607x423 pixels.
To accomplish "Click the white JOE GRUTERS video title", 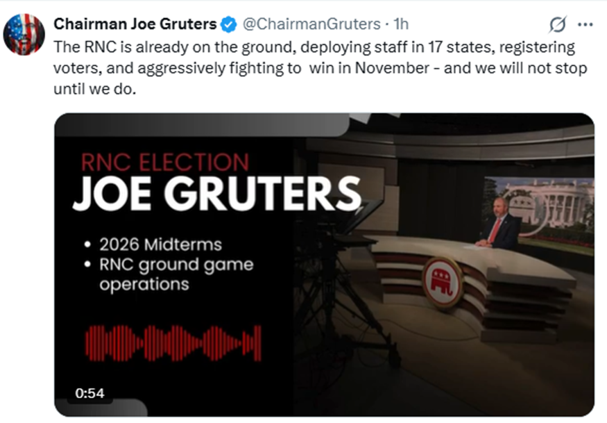I will pyautogui.click(x=216, y=194).
